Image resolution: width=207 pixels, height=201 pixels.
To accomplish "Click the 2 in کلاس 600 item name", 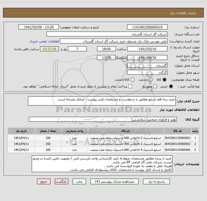I will pyautogui.click(x=126, y=138).
